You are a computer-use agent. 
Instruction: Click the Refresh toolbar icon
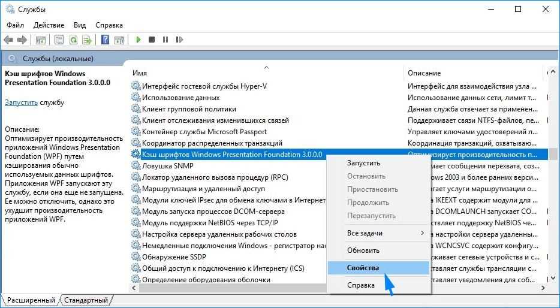[73, 40]
